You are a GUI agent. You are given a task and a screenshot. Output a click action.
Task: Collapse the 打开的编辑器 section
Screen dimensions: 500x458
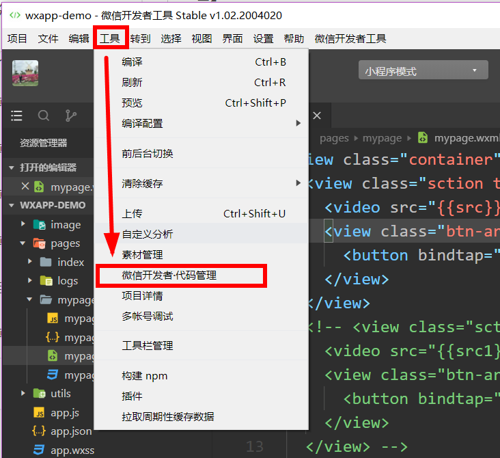click(x=12, y=167)
